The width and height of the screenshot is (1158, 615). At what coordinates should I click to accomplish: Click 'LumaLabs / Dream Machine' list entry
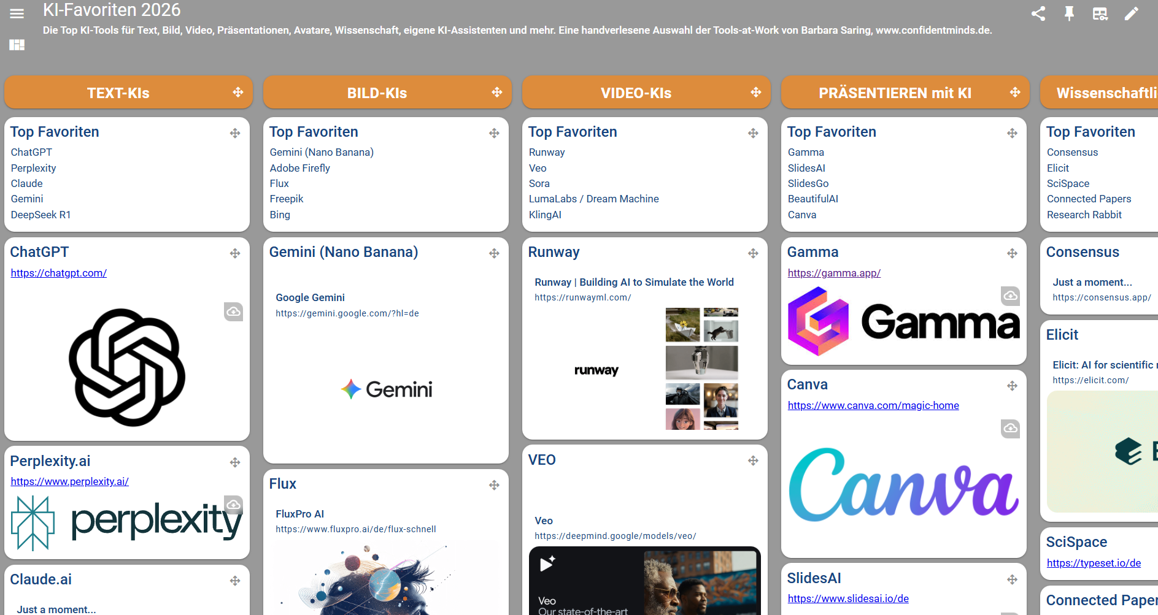593,199
